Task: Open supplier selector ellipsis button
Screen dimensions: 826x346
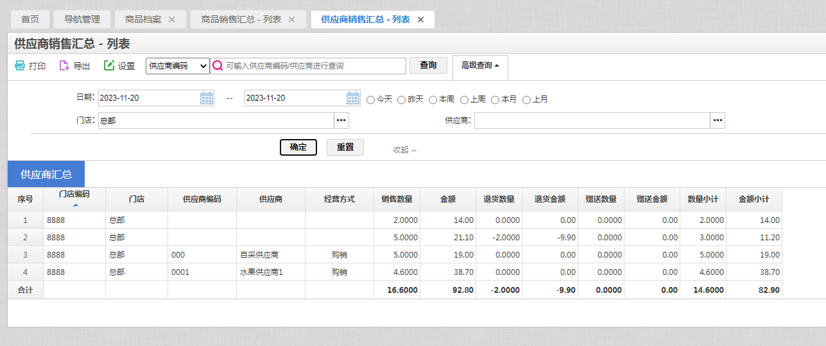Action: point(718,120)
